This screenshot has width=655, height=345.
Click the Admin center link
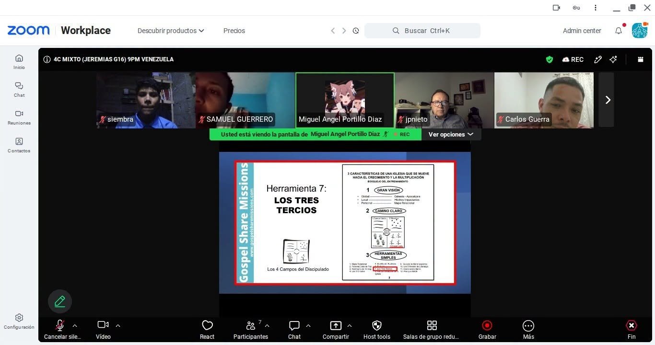tap(582, 31)
